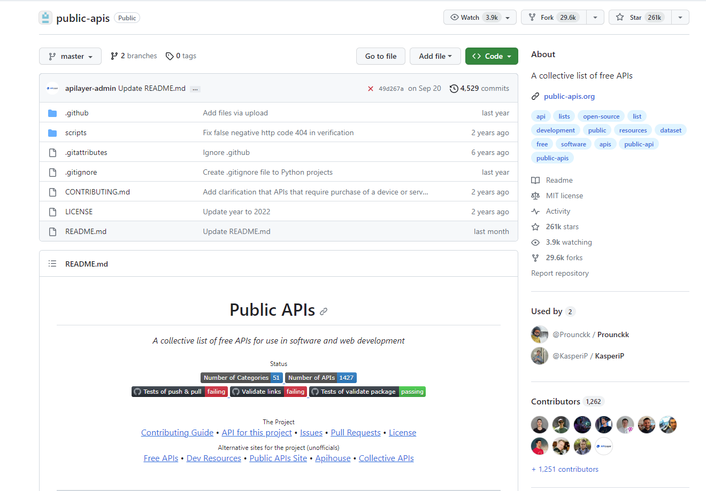The height and width of the screenshot is (491, 706).
Task: Expand the commit message ellipsis button
Action: click(195, 89)
